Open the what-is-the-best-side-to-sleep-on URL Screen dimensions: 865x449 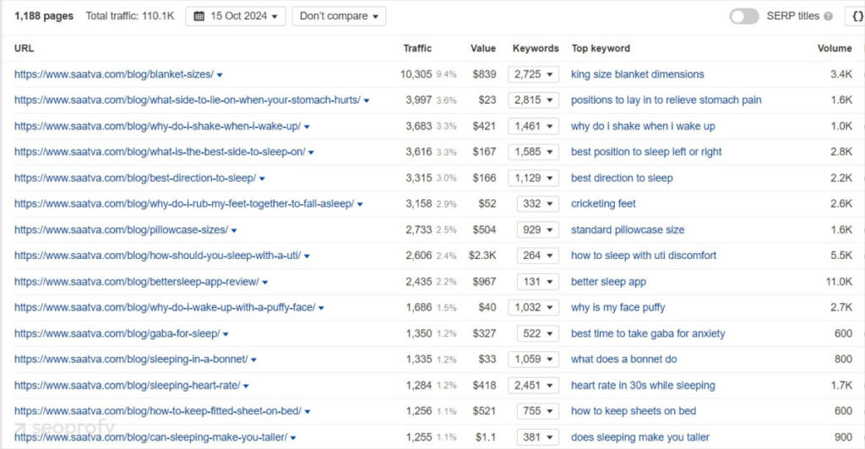point(160,152)
